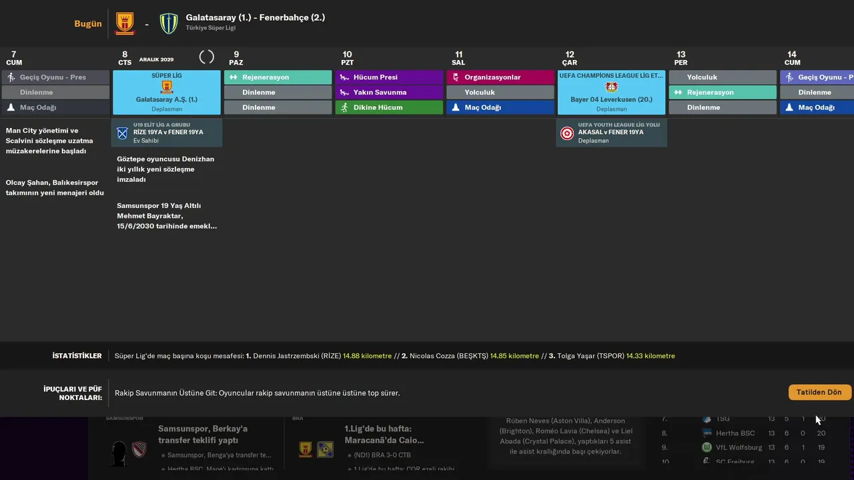
Task: Click the Geçiş Oyunu - Pres icon on day 7
Action: point(11,77)
